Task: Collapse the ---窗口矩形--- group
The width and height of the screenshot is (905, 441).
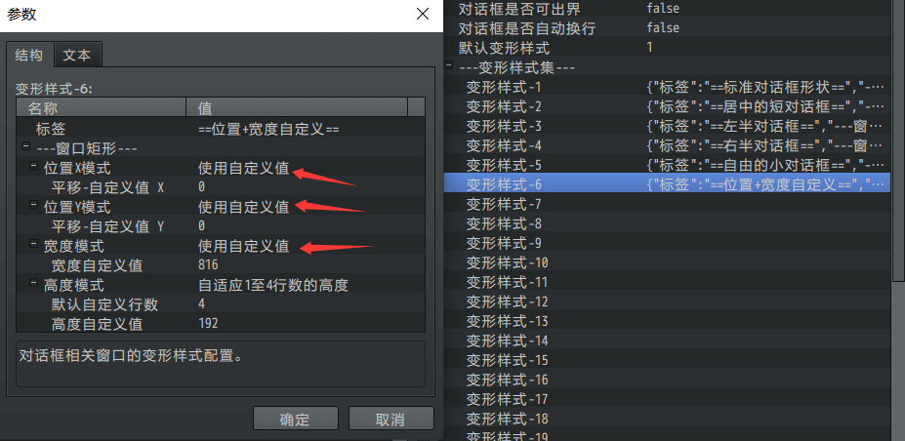Action: (x=25, y=146)
